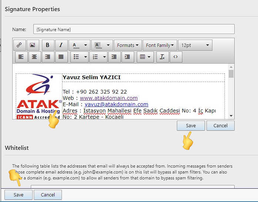The width and height of the screenshot is (258, 202).
Task: Click the yavuz@atakdomain.com email link
Action: pyautogui.click(x=116, y=104)
